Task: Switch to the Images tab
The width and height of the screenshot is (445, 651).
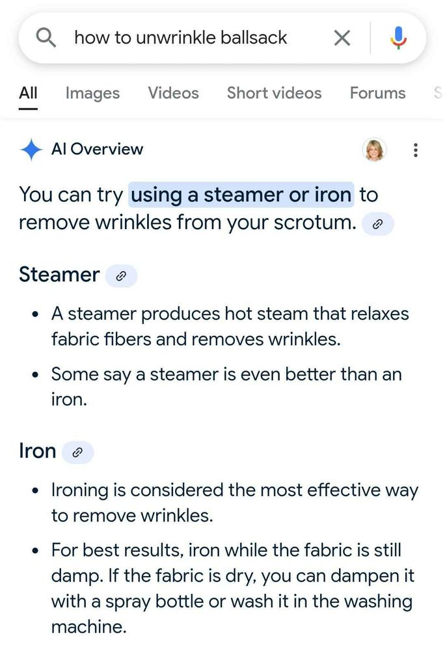Action: 92,93
